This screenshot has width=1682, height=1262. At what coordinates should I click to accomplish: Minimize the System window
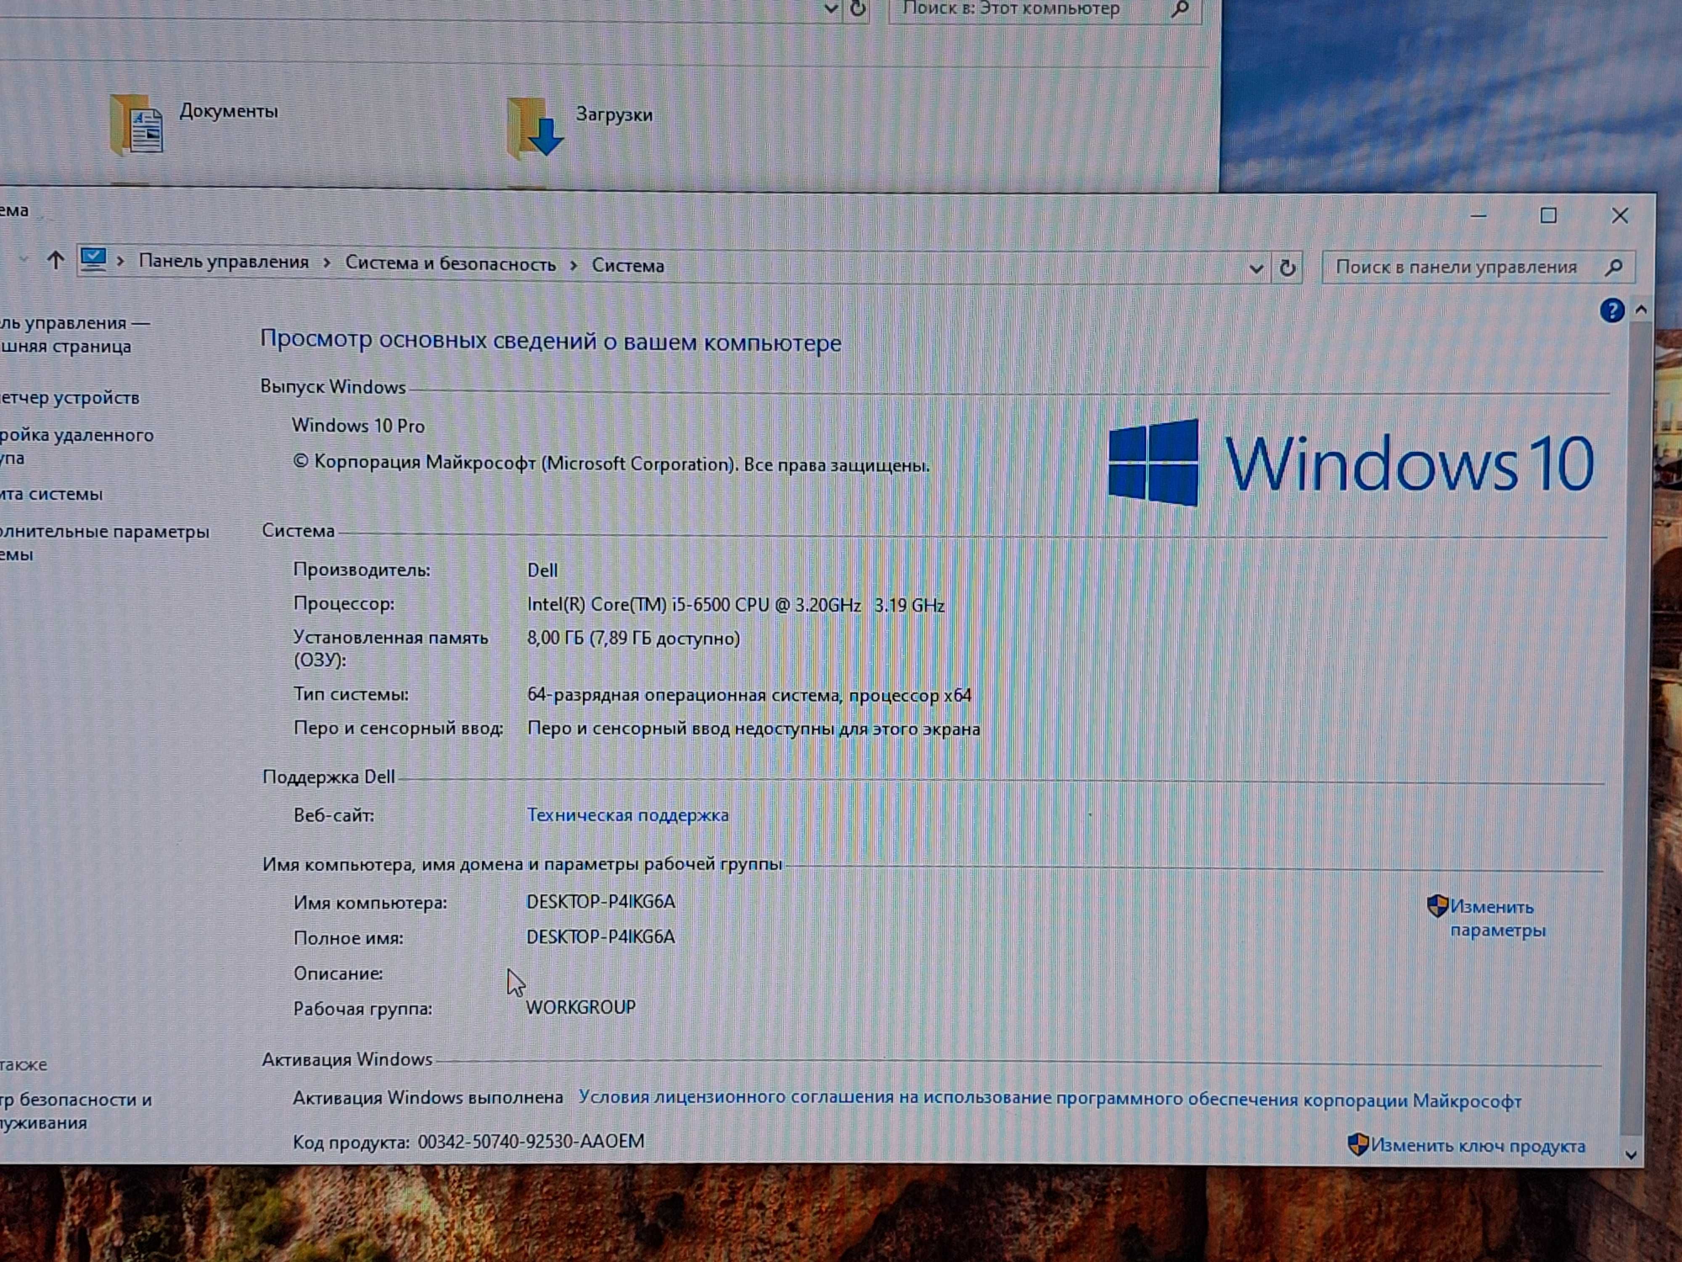pos(1478,216)
